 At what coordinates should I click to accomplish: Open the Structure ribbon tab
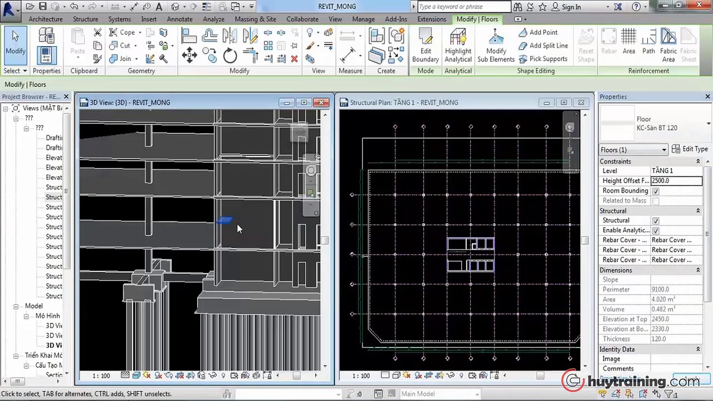85,19
